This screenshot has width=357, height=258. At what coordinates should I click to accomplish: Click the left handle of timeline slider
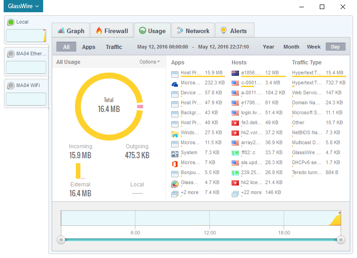tap(61, 240)
